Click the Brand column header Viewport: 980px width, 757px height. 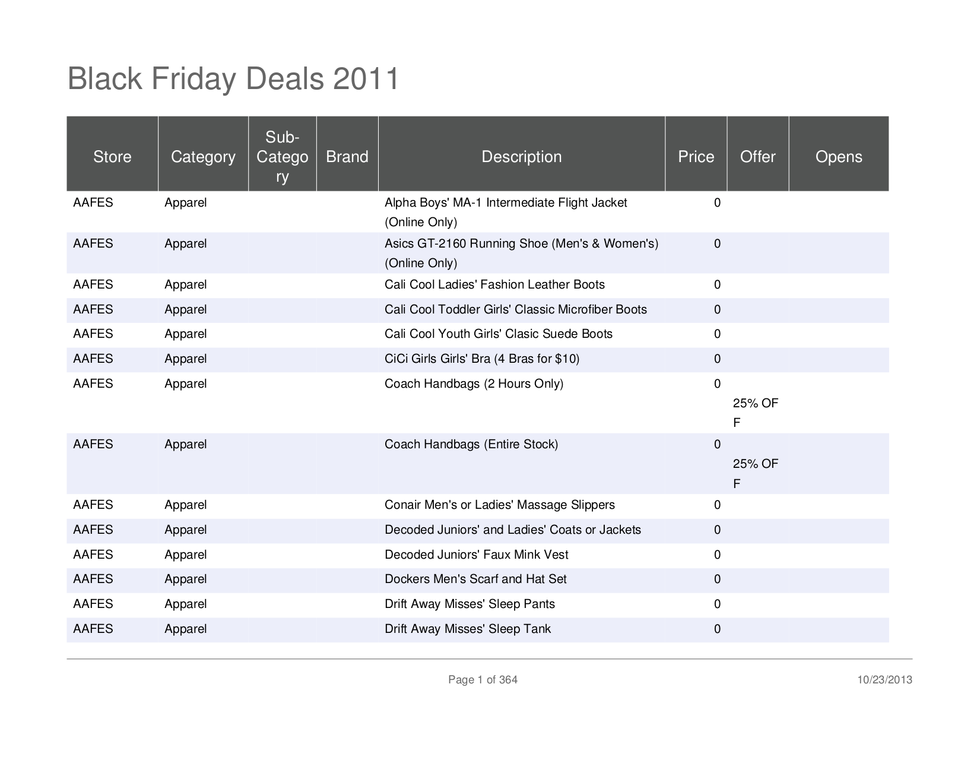[347, 157]
